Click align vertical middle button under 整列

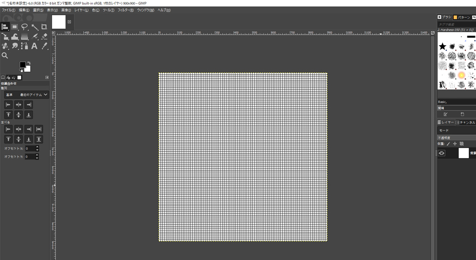(x=19, y=115)
